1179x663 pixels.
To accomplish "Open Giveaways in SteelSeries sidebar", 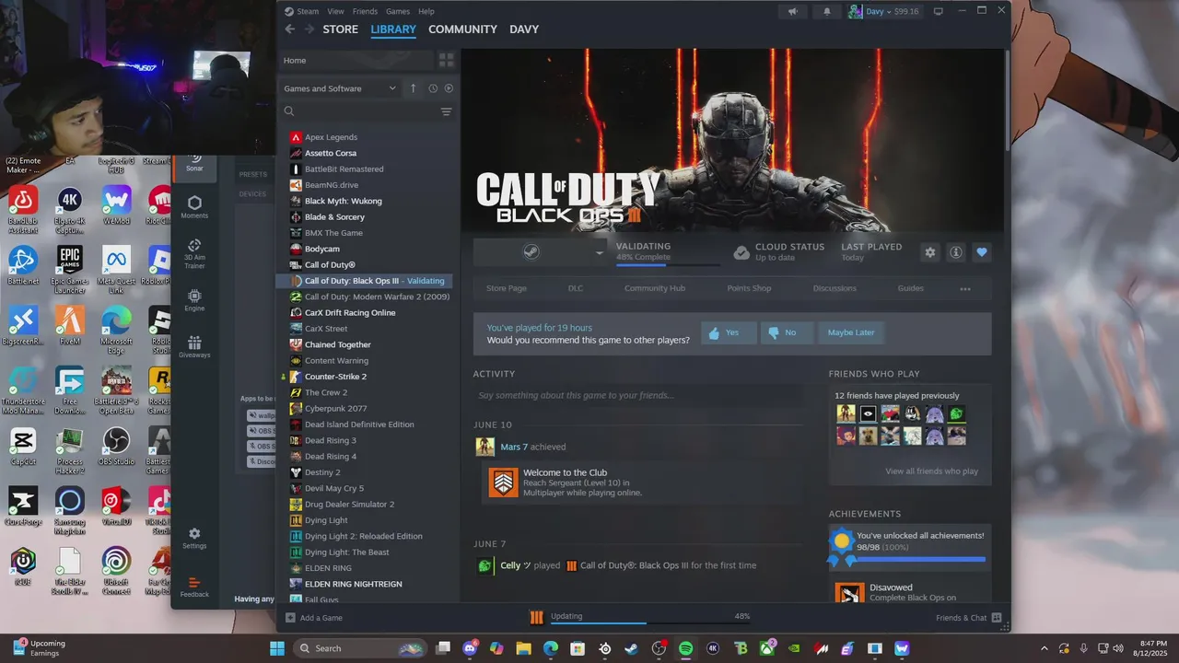I will pos(194,346).
